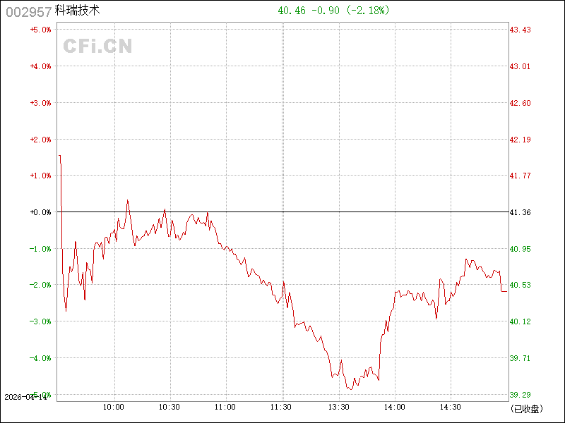Select the 10:30 time axis label

(169, 407)
